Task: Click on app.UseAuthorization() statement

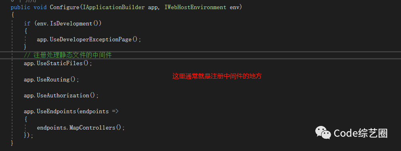Action: (61, 95)
